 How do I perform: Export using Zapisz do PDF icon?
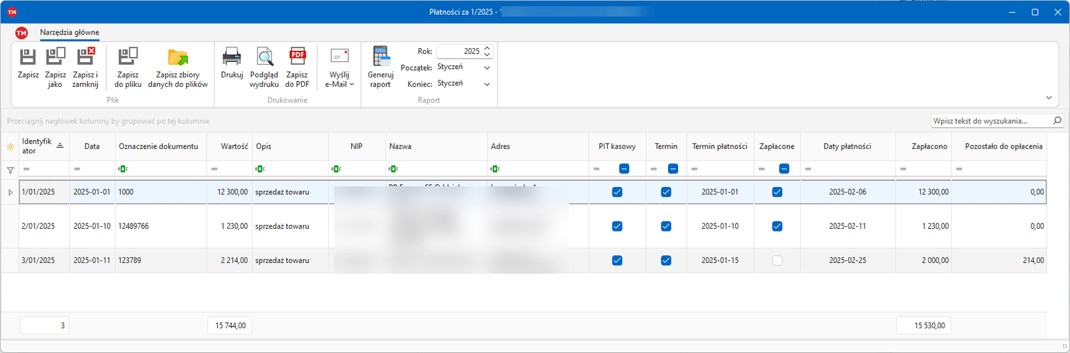(x=297, y=57)
